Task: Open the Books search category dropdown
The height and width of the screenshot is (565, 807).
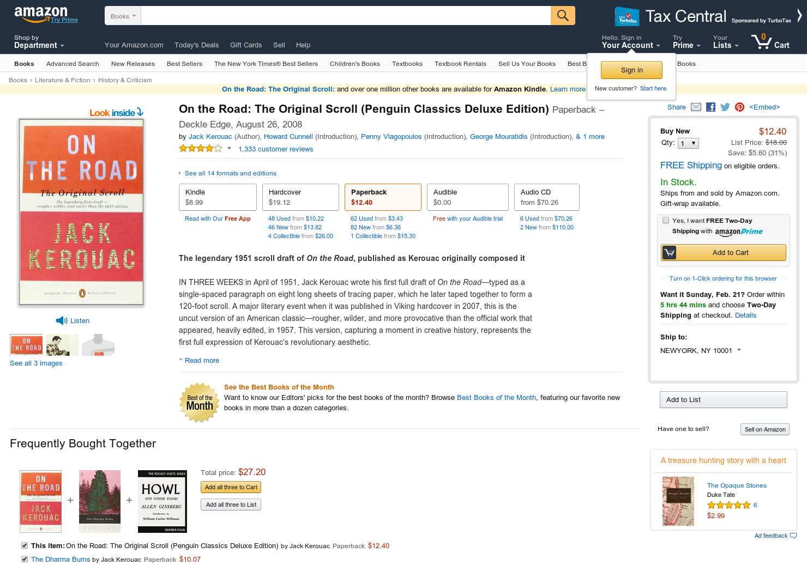Action: click(123, 16)
